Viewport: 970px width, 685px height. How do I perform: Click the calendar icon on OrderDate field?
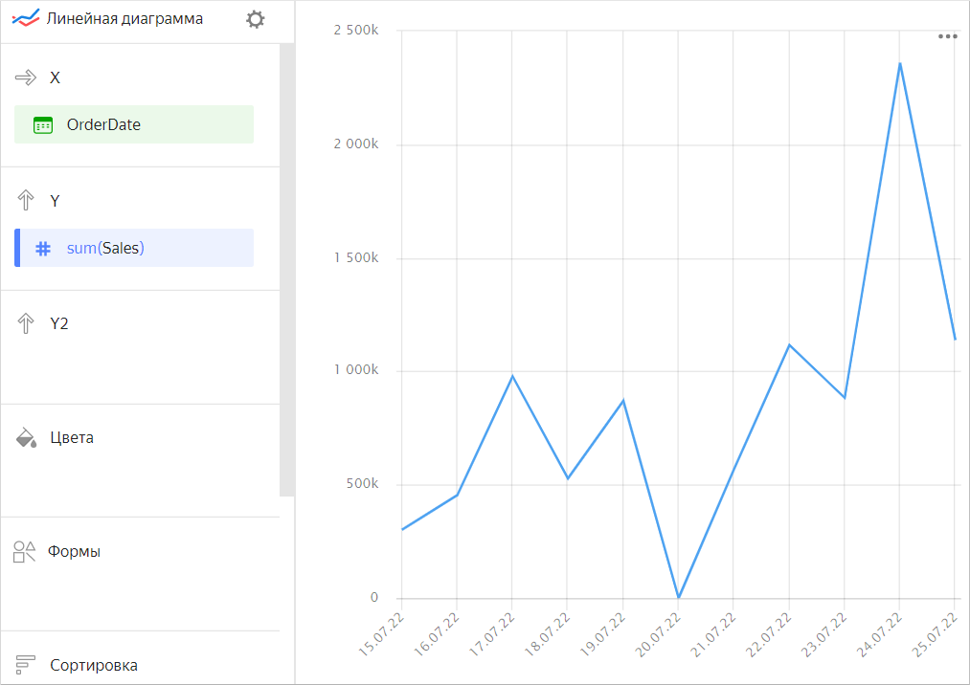pos(42,124)
